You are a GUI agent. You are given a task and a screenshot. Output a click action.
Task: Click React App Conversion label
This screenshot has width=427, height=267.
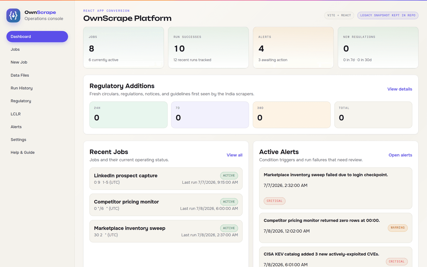[106, 11]
